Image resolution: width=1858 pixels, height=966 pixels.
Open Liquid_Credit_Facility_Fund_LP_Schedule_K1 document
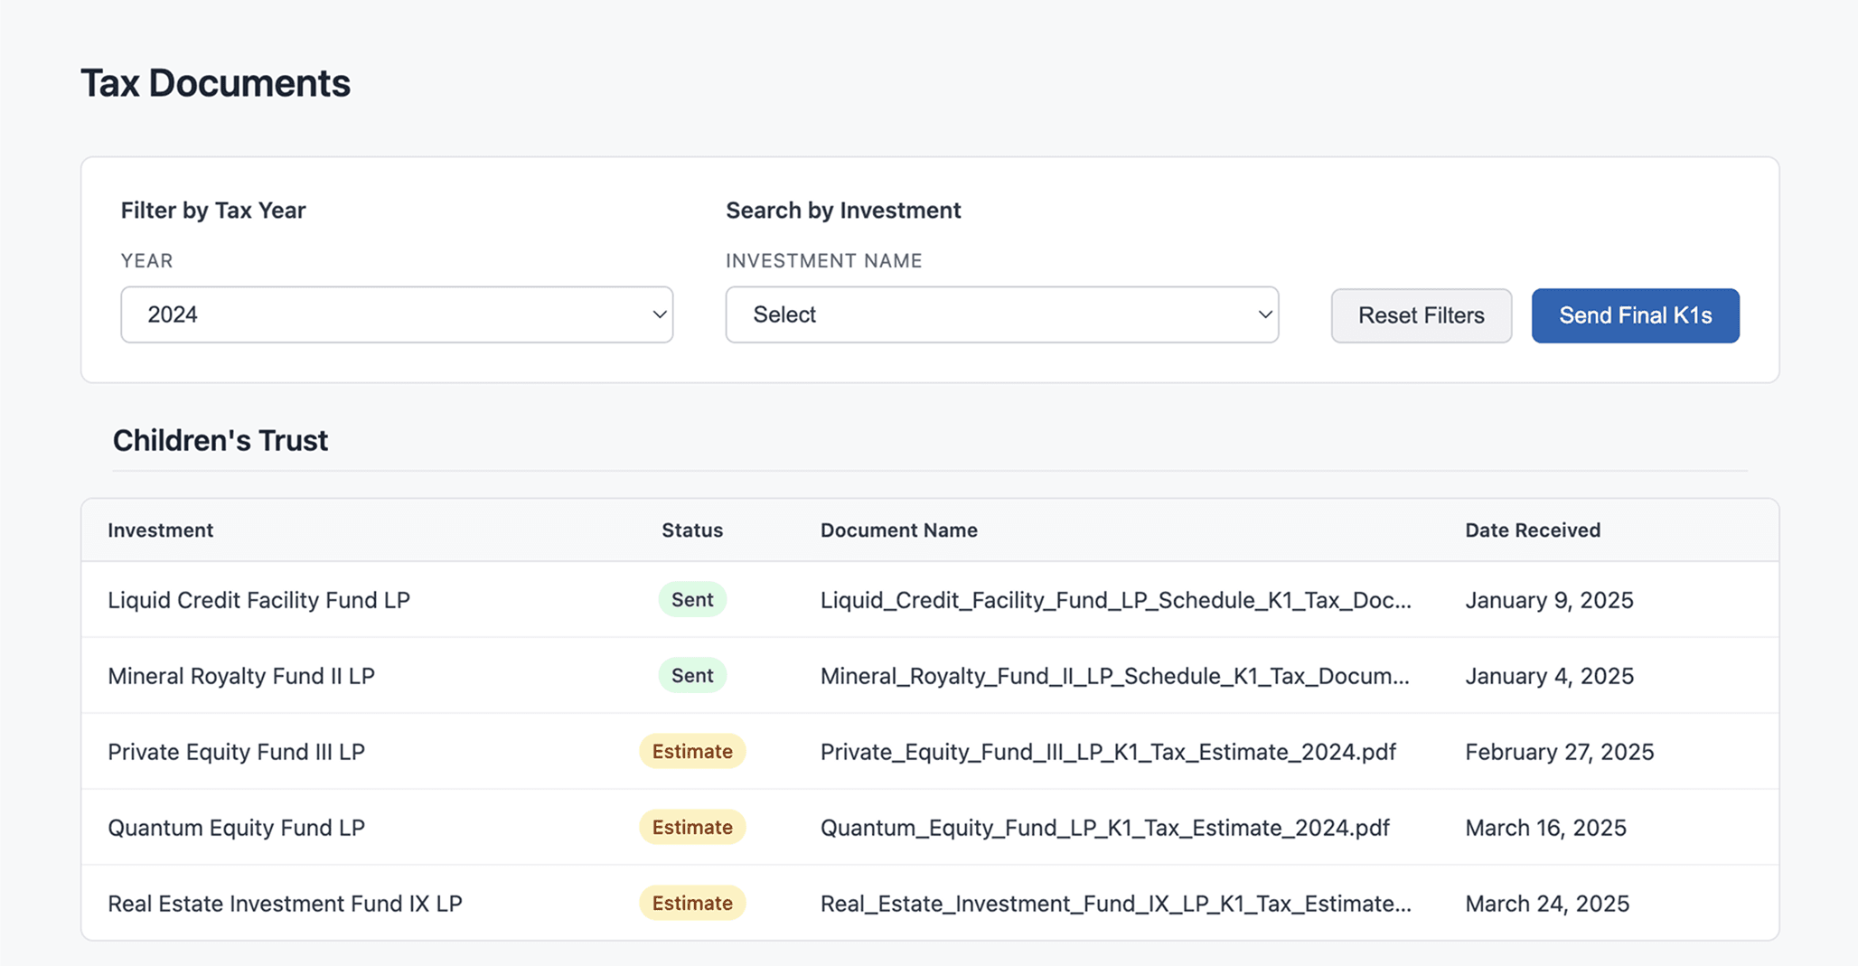click(1116, 600)
